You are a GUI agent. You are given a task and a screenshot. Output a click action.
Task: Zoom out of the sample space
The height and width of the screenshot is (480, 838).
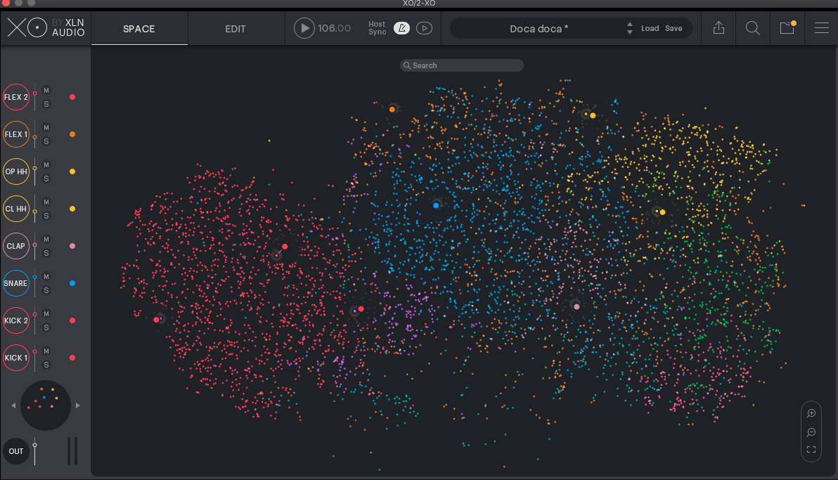pos(811,432)
